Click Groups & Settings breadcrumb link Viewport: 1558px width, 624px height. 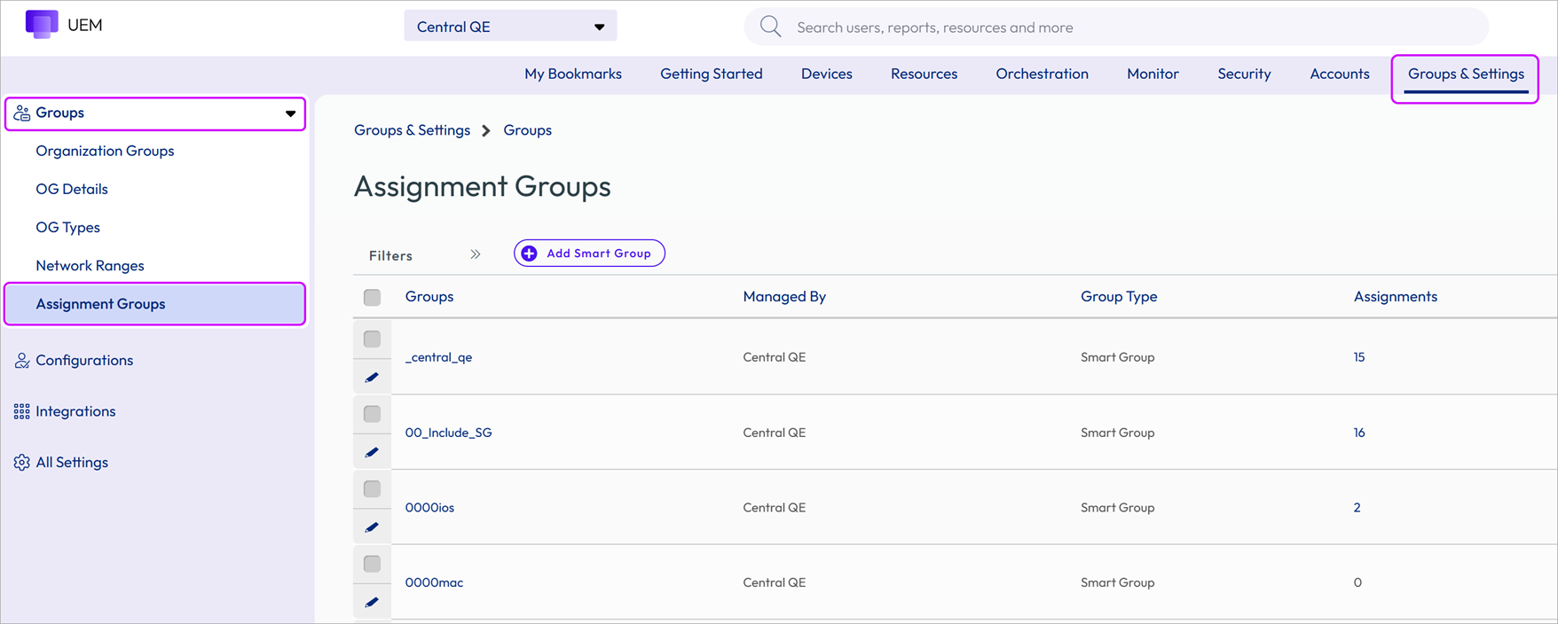413,130
